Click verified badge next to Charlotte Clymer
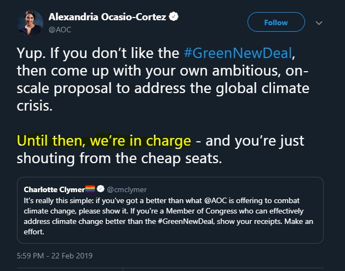This screenshot has width=345, height=271. 101,190
